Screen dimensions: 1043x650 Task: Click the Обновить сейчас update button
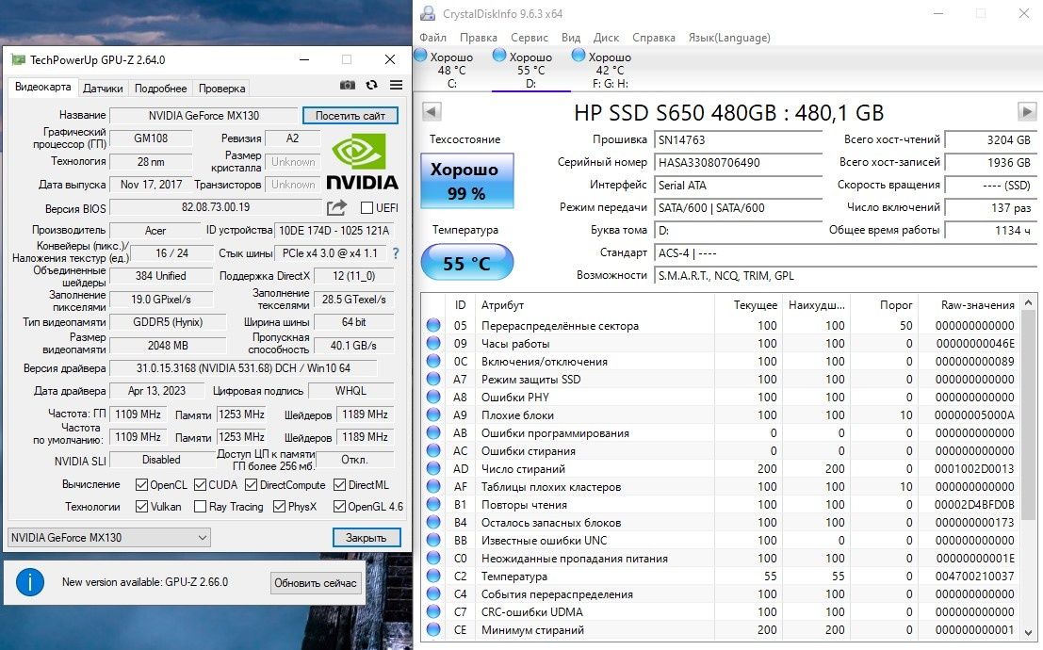pos(316,583)
